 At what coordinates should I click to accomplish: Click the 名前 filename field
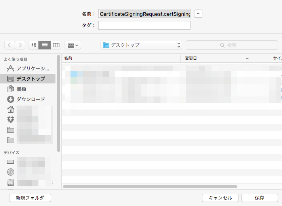tap(144, 14)
